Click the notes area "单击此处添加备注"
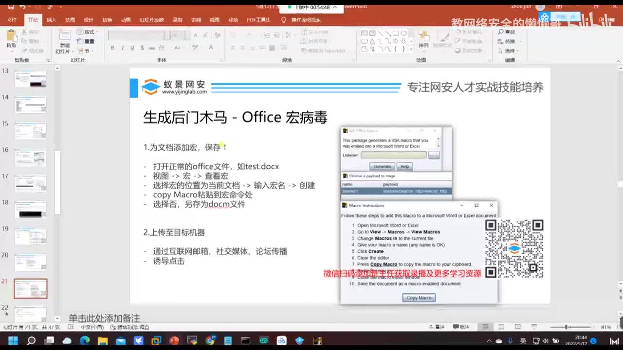The image size is (623, 350). pos(104,318)
